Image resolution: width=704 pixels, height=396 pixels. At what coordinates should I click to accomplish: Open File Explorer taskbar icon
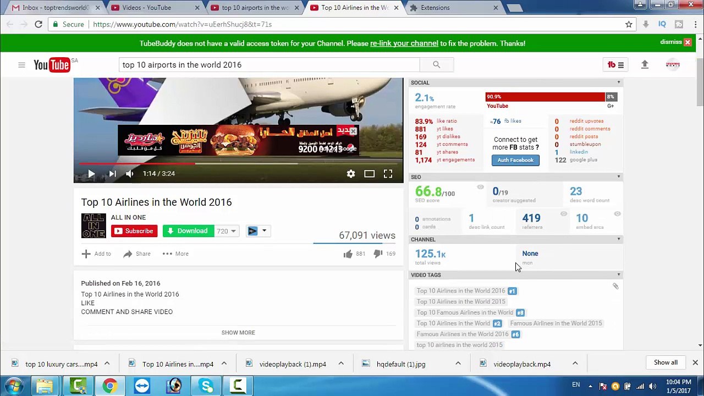[45, 386]
